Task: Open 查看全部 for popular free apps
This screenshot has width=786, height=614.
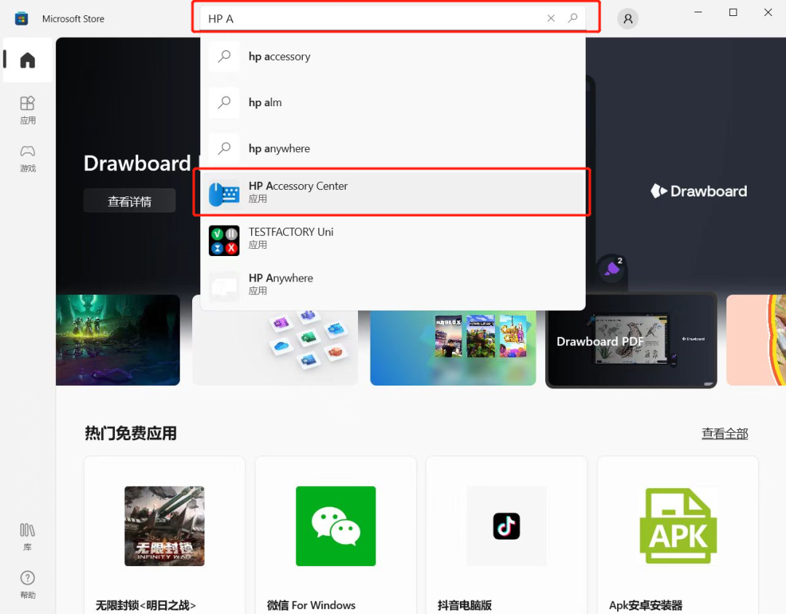Action: point(725,433)
